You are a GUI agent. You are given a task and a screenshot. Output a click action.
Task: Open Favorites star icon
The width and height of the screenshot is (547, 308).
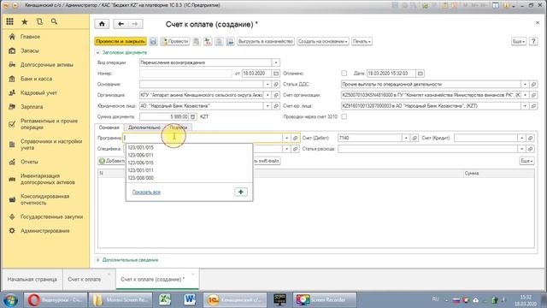[x=25, y=21]
